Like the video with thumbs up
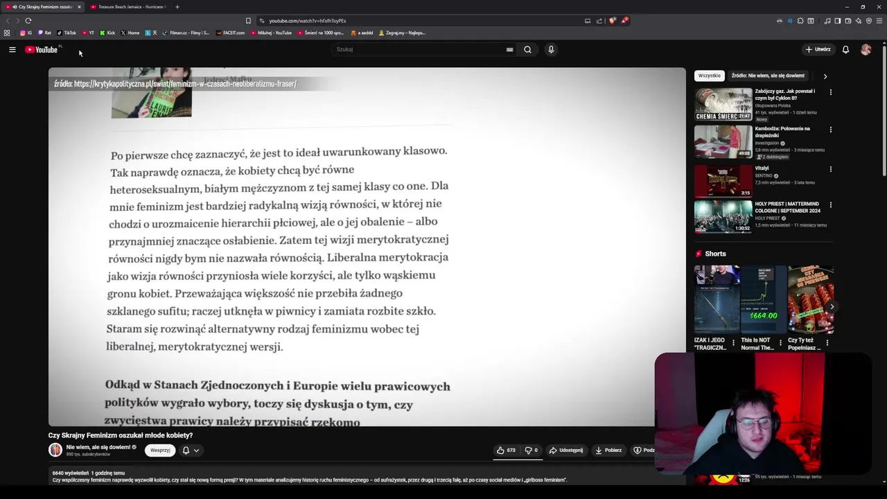 (506, 450)
